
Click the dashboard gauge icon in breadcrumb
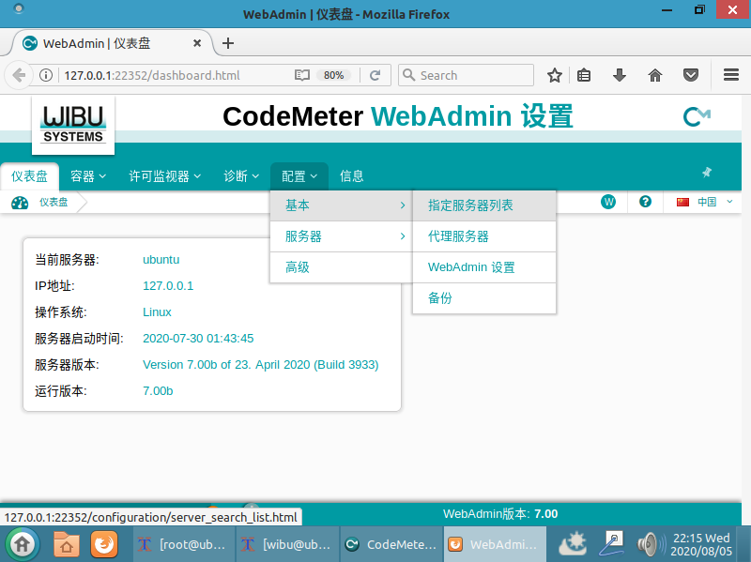click(20, 203)
